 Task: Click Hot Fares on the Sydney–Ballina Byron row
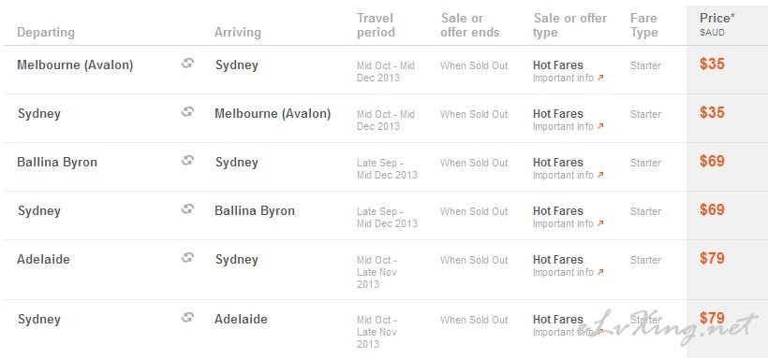pos(558,211)
